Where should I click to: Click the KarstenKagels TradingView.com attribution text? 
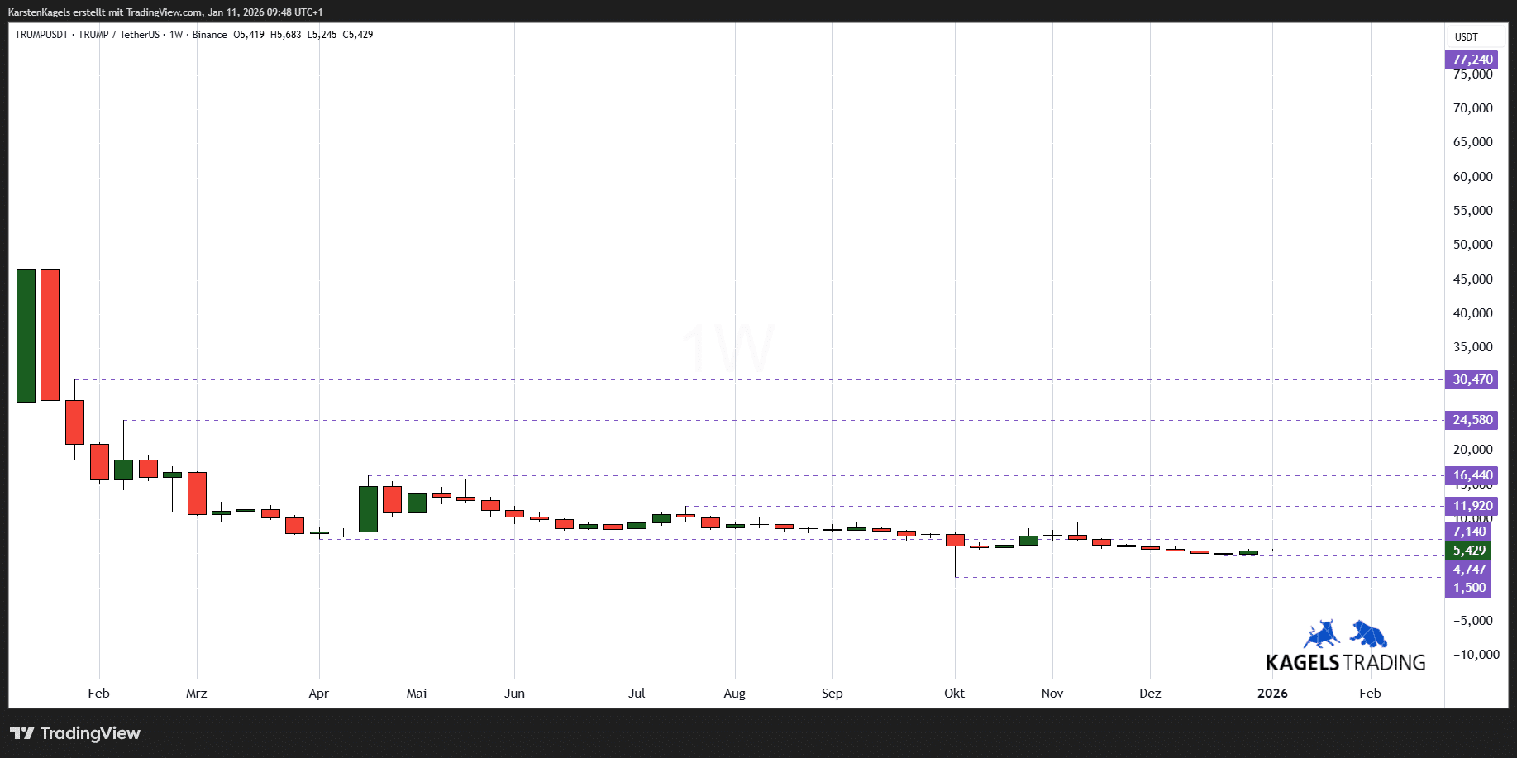[165, 12]
